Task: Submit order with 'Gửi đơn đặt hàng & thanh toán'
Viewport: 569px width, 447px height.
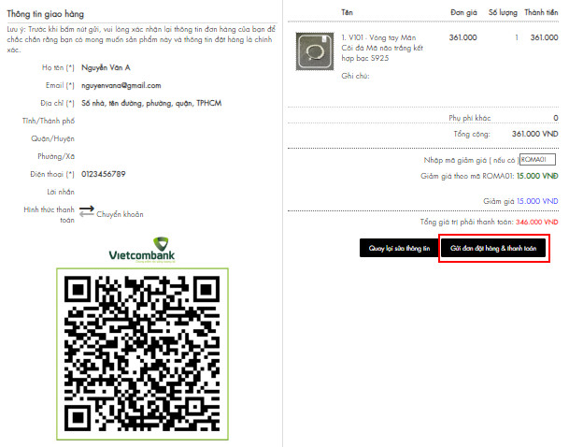Action: click(492, 249)
